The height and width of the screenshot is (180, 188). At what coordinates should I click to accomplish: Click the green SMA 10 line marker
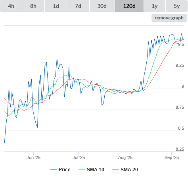coord(82,170)
